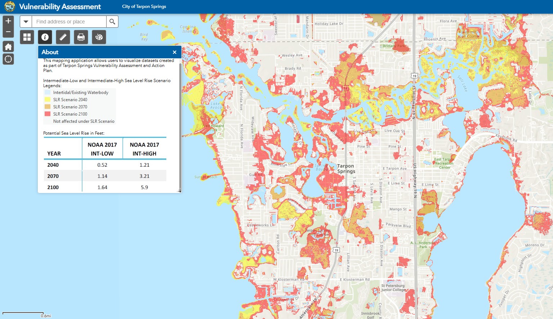Return to the default map extent
Image resolution: width=553 pixels, height=319 pixels.
click(x=8, y=47)
